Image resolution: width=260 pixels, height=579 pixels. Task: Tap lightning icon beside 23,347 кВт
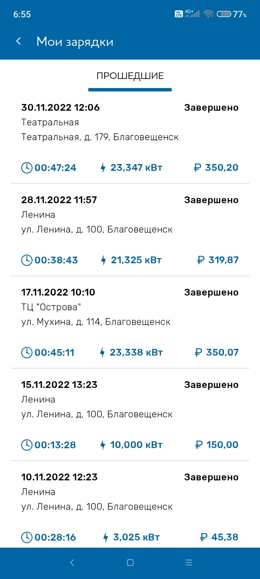point(103,168)
